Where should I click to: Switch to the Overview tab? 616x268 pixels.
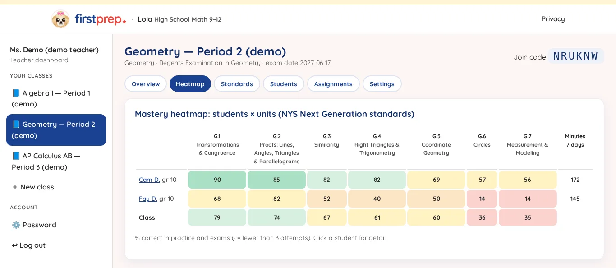pyautogui.click(x=146, y=84)
